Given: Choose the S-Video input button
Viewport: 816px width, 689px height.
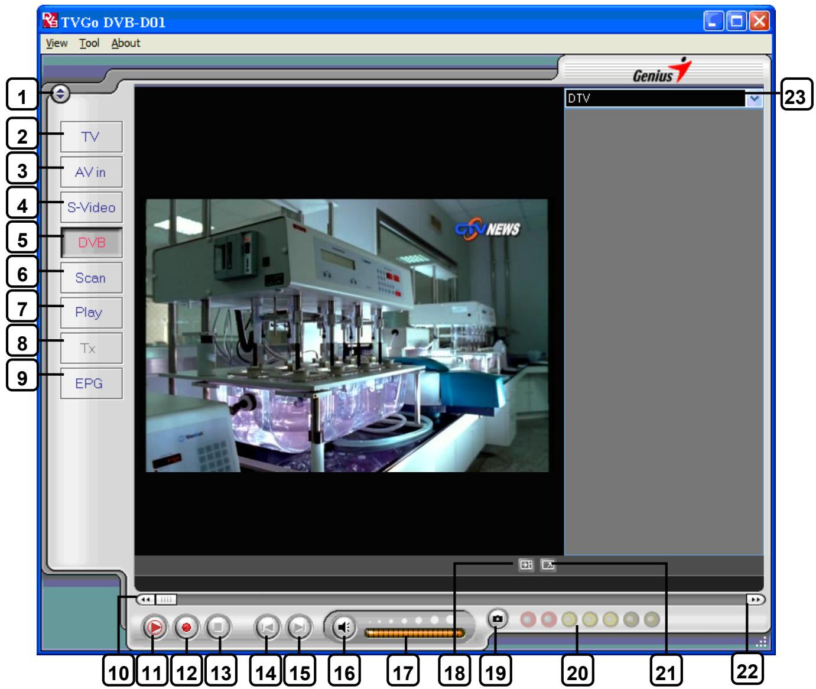Looking at the screenshot, I should pos(92,207).
